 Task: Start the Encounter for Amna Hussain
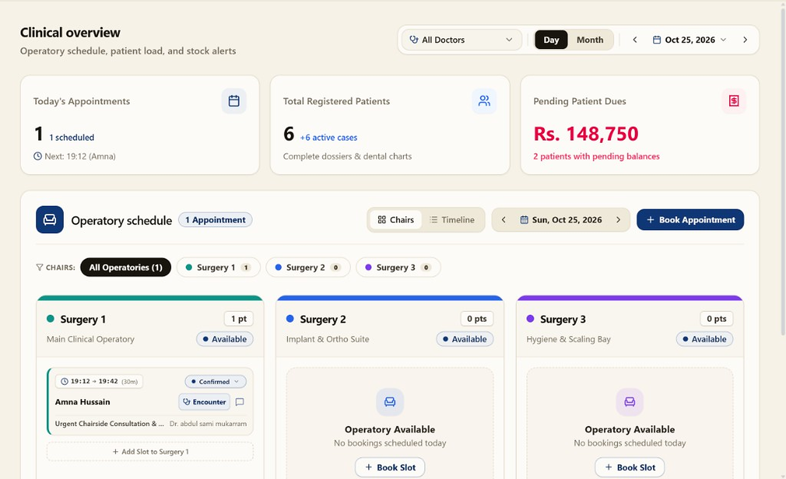(x=205, y=402)
